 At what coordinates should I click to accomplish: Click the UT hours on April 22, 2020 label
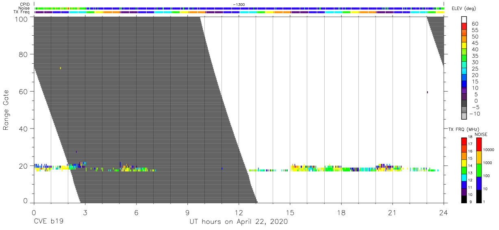coord(239,222)
